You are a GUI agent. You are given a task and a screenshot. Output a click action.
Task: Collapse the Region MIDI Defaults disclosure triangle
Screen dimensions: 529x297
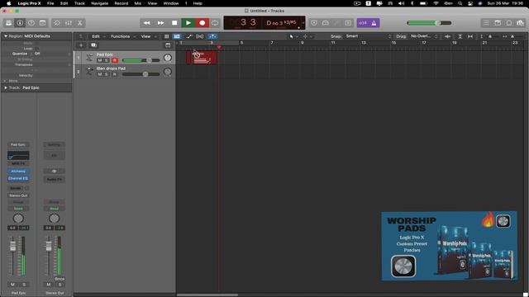pyautogui.click(x=6, y=36)
